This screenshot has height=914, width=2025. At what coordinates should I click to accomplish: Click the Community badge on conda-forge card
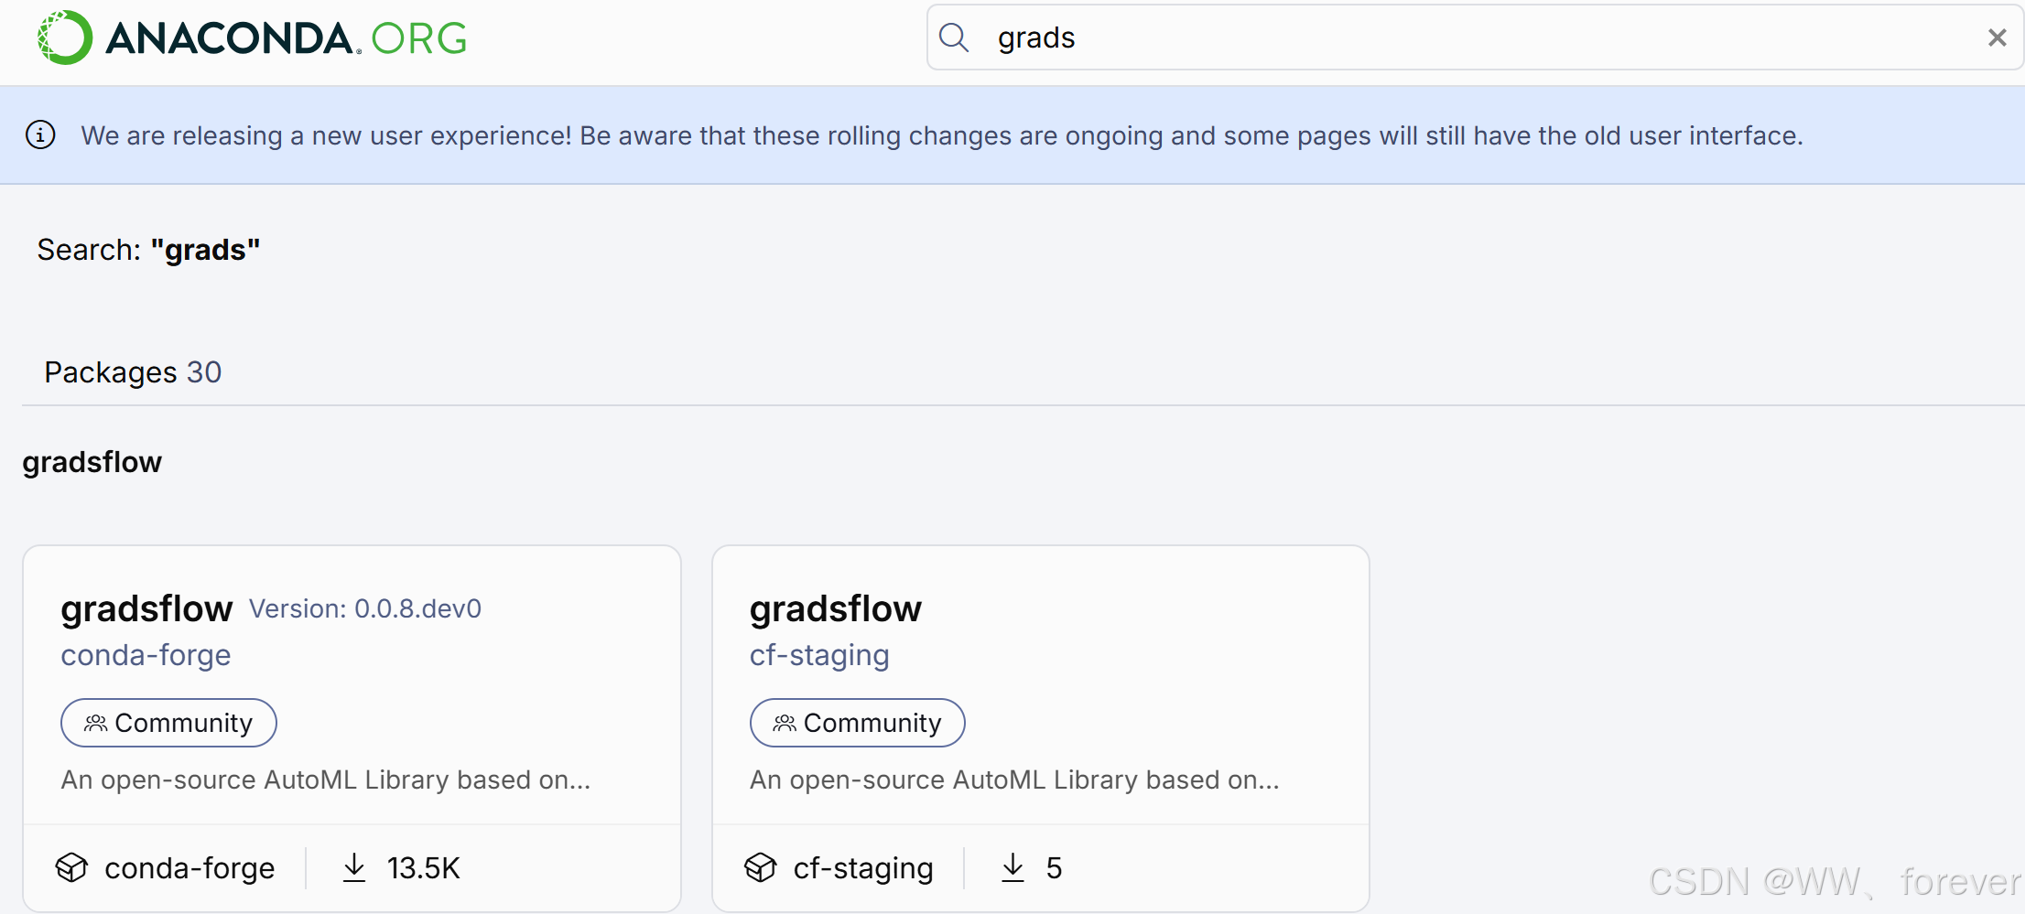coord(168,723)
